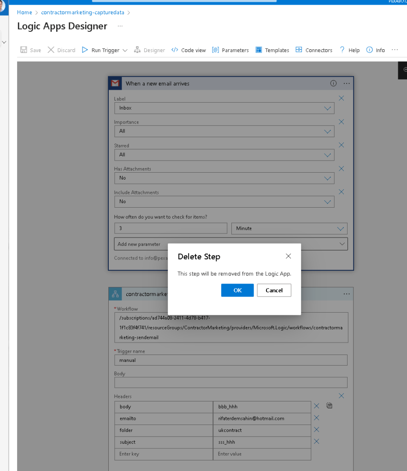The image size is (407, 471).
Task: Open ellipsis menu beside Logic Apps Designer title
Action: pyautogui.click(x=120, y=26)
